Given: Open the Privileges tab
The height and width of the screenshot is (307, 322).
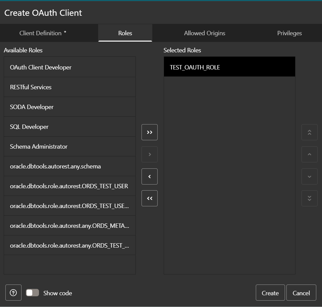Looking at the screenshot, I should pos(289,33).
